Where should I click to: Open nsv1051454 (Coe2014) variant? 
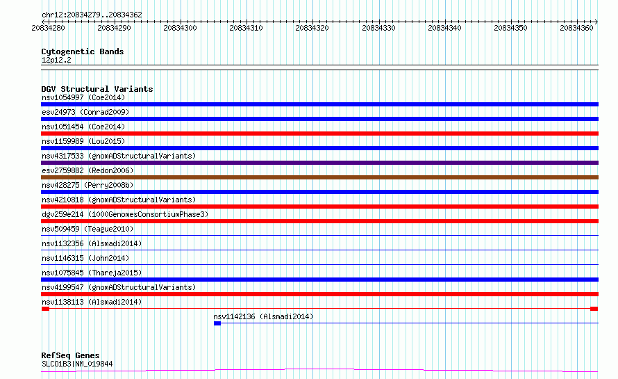[83, 127]
